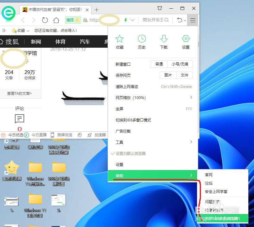The height and width of the screenshot is (227, 254).
Task: Open the Settings gear icon in menu
Action: 186,39
